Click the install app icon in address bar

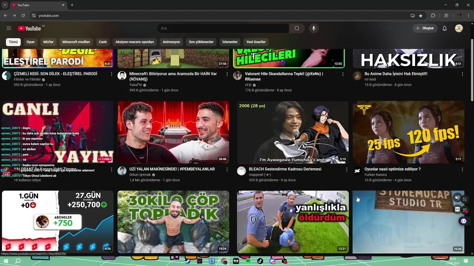click(x=413, y=16)
